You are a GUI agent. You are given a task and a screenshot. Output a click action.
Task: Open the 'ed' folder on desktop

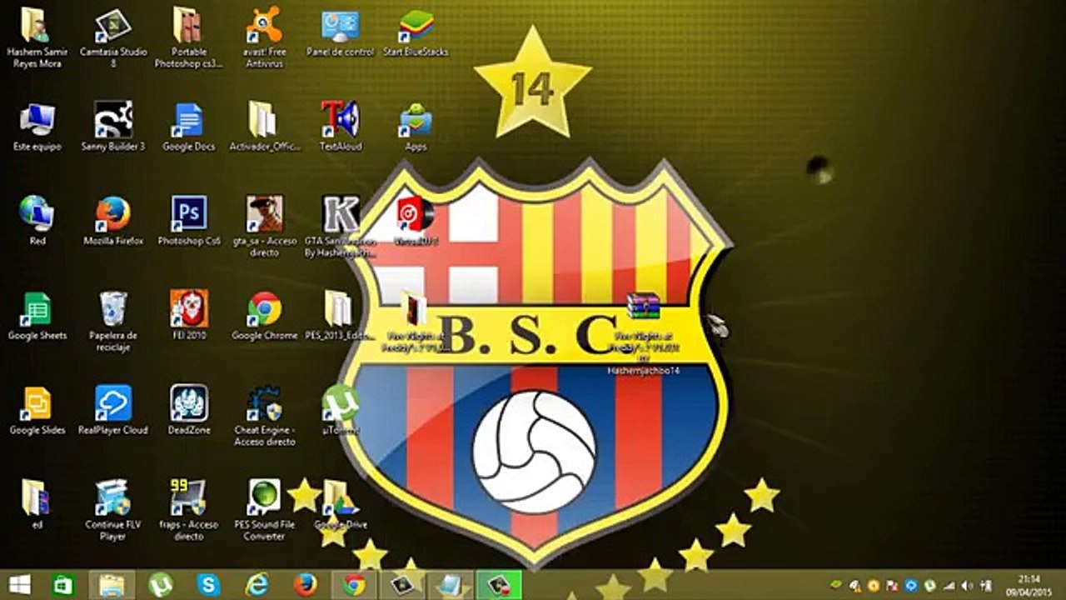(37, 504)
